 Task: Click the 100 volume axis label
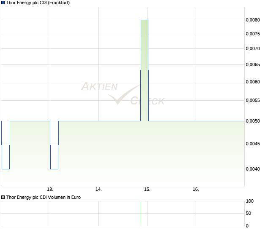pyautogui.click(x=250, y=201)
